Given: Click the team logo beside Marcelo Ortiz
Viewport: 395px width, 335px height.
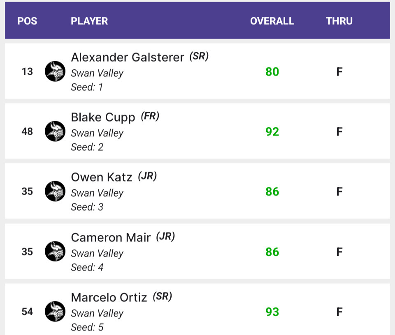Looking at the screenshot, I should click(55, 312).
